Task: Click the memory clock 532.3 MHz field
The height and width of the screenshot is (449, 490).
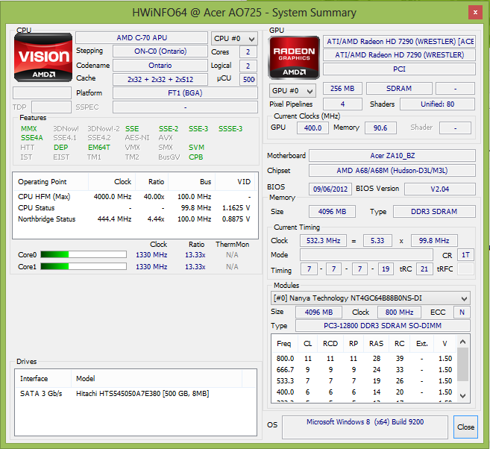Action: [x=323, y=241]
